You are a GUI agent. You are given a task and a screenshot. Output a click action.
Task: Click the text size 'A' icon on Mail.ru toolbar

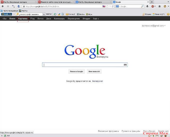point(55,14)
